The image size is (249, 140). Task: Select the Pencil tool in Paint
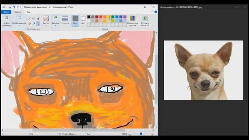30,19
